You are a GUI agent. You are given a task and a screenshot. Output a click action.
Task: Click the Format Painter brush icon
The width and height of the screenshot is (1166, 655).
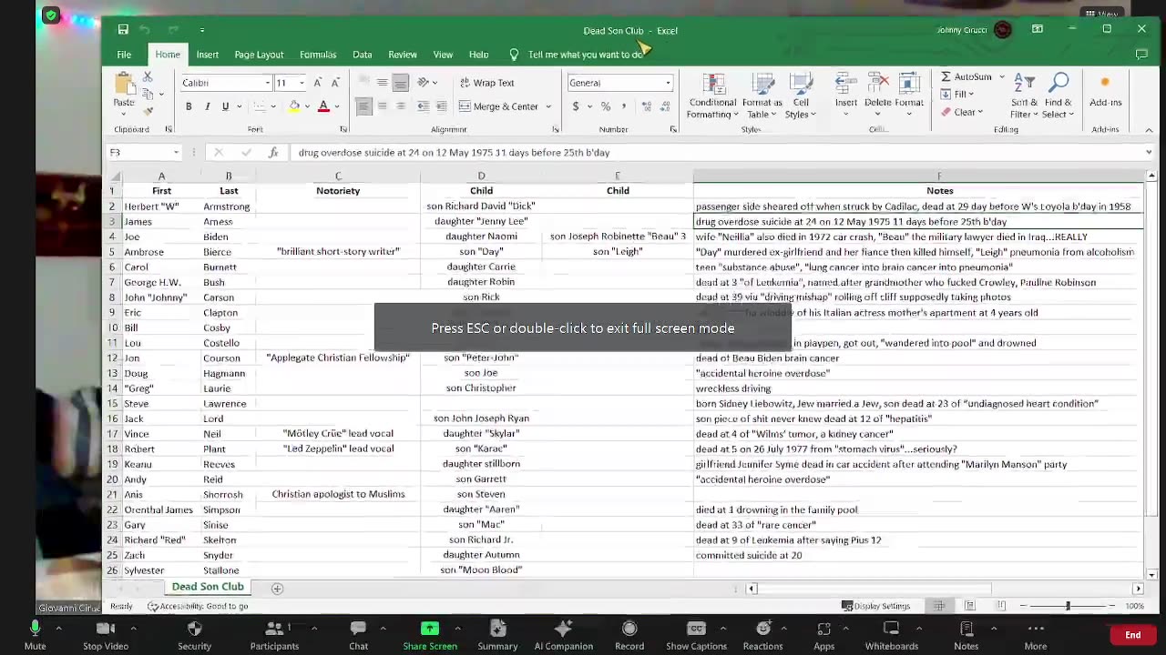[x=148, y=110]
